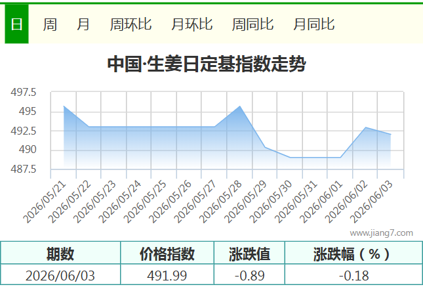This screenshot has height=289, width=423.
Task: Click the percent change value -0.18
Action: click(x=353, y=276)
